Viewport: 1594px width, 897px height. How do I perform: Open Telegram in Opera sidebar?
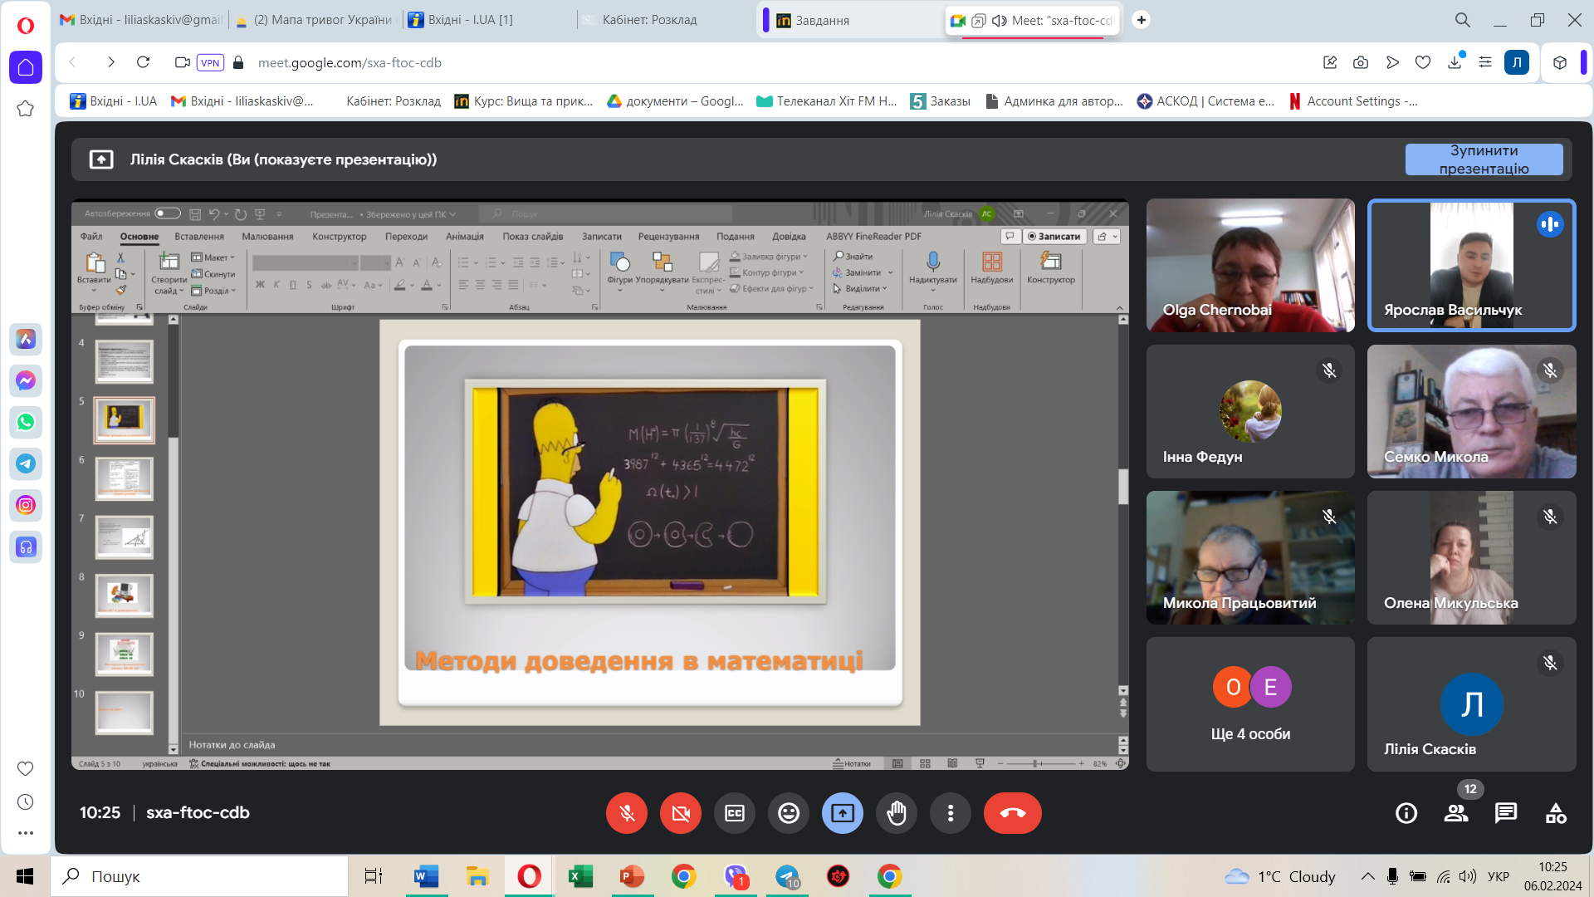(26, 463)
